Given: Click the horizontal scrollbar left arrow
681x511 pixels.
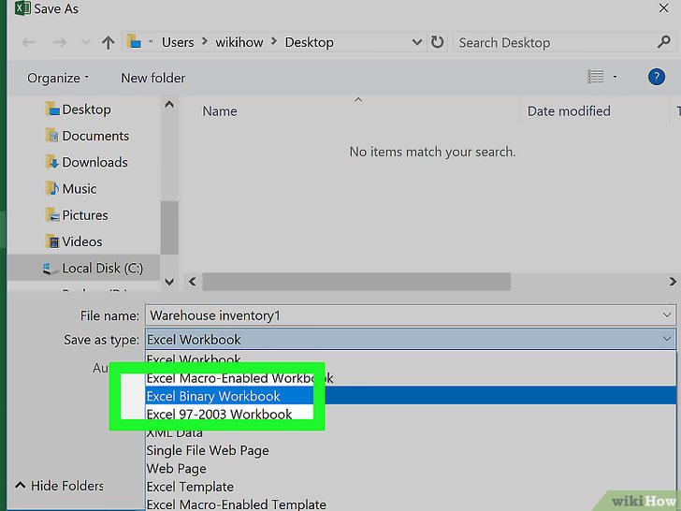Looking at the screenshot, I should pos(193,282).
